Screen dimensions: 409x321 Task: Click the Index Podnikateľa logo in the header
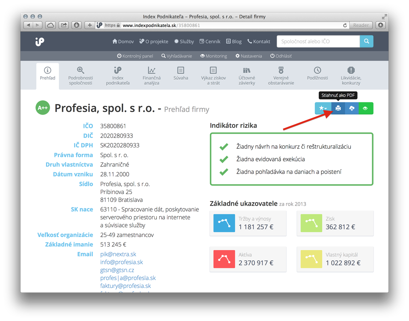(40, 42)
